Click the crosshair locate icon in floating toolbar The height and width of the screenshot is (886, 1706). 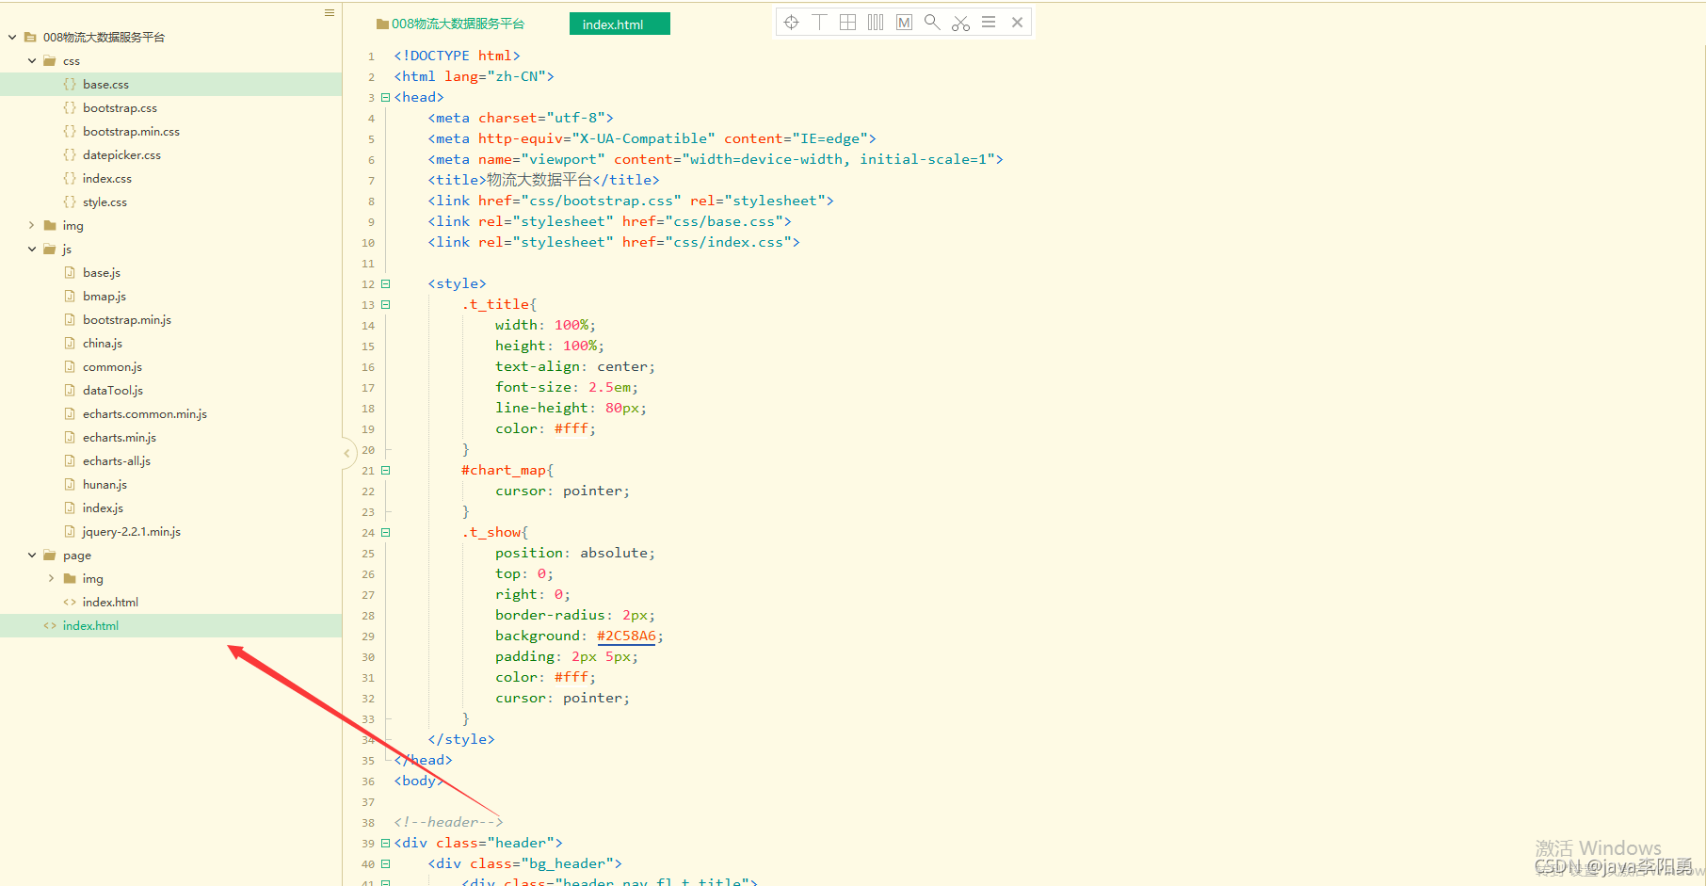point(791,23)
